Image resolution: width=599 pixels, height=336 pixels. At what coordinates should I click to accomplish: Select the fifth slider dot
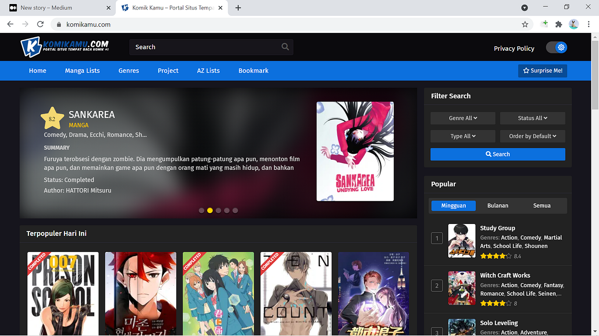click(235, 211)
